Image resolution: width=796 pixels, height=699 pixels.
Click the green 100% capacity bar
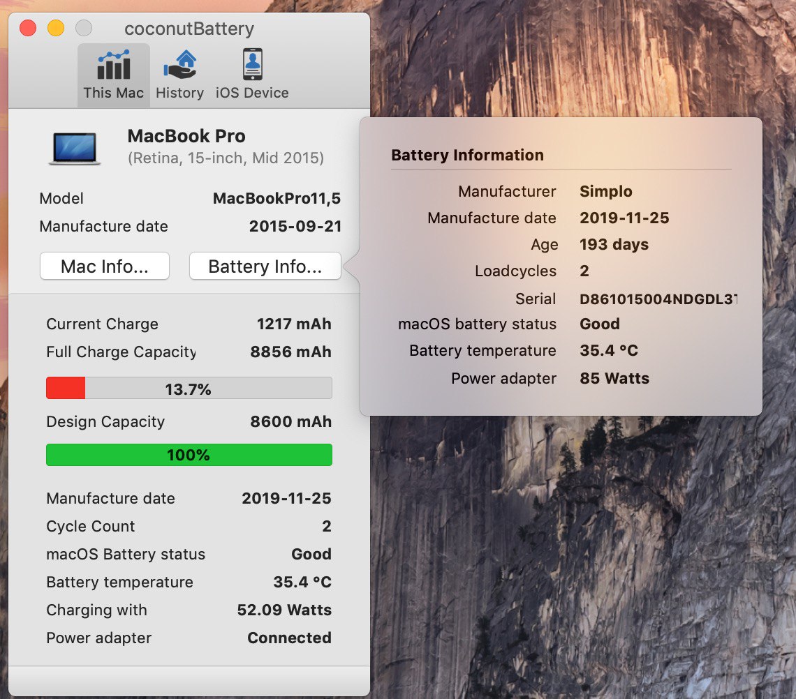(189, 455)
